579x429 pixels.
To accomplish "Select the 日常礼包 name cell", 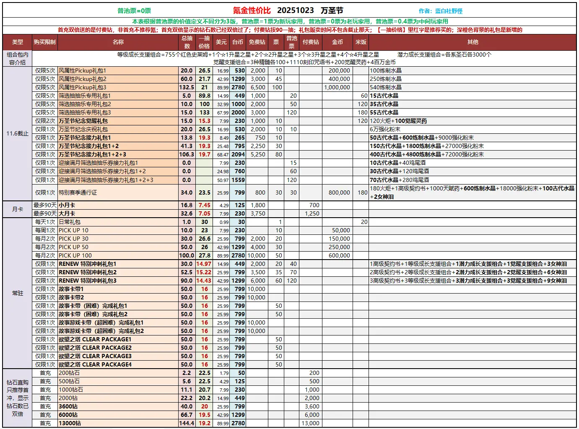I will pyautogui.click(x=70, y=222).
